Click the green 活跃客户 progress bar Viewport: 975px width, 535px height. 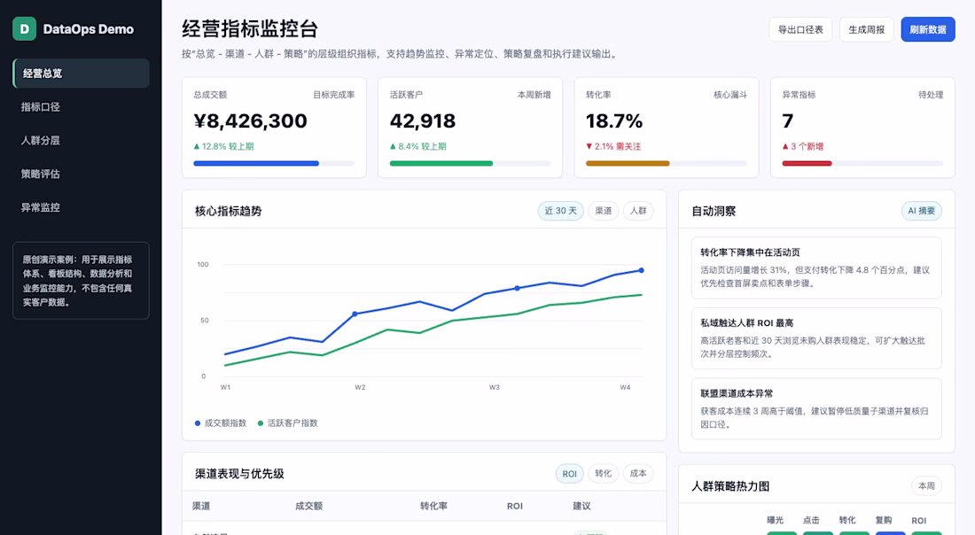441,163
